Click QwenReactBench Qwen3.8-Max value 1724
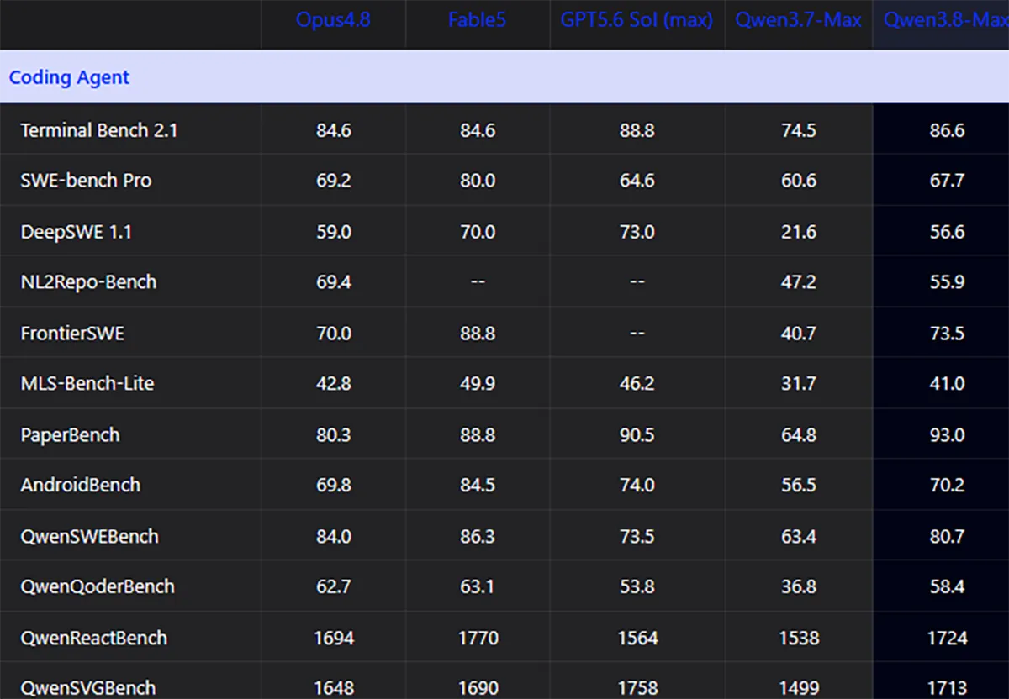1009x699 pixels. tap(947, 638)
